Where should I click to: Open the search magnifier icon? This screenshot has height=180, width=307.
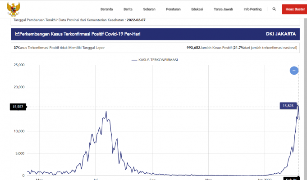coord(274,9)
